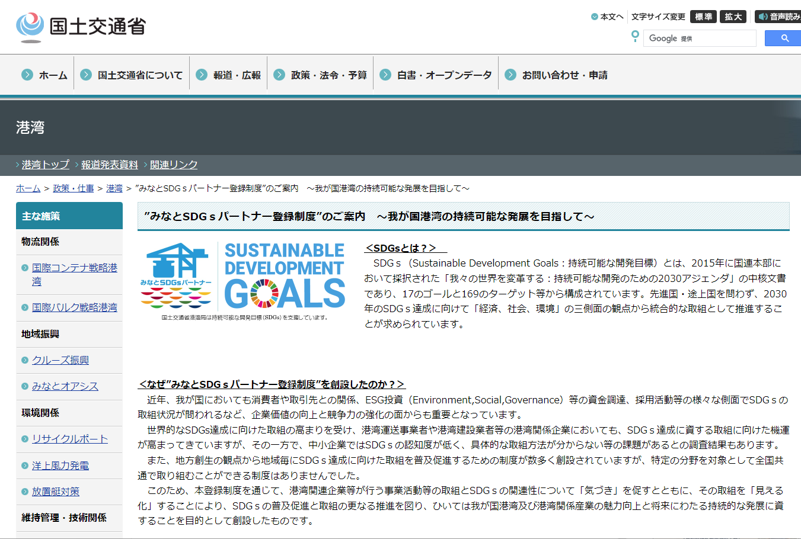801x539 pixels.
Task: Click the circle arrow icon beside ホーム
Action: [27, 75]
